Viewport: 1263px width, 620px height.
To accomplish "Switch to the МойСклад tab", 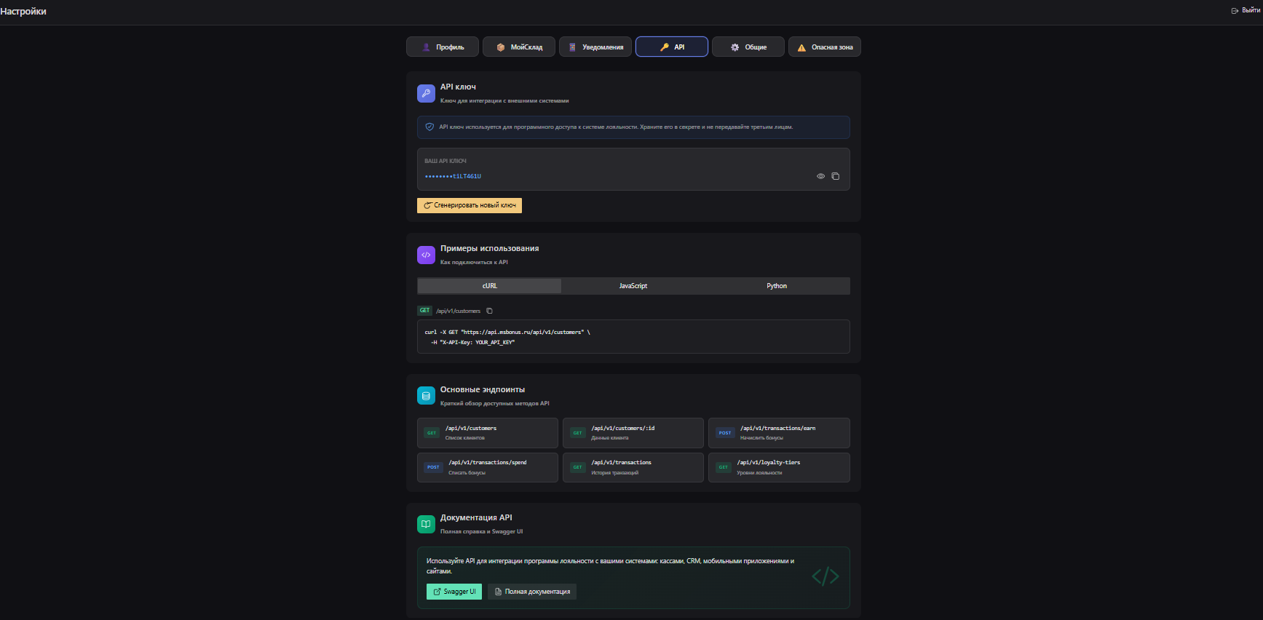I will [x=519, y=47].
